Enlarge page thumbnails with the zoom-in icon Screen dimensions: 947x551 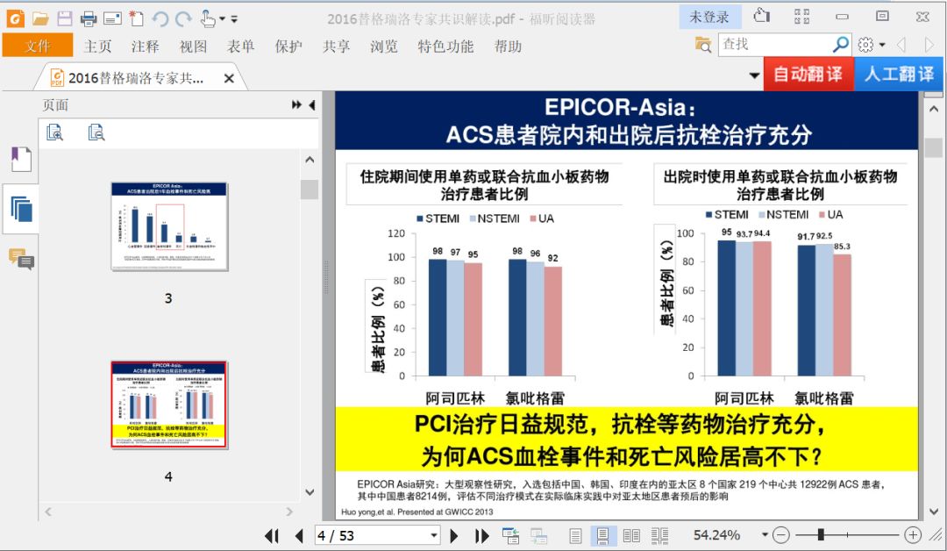(55, 132)
